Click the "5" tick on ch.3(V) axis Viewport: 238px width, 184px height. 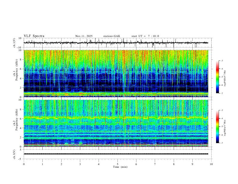(21, 150)
